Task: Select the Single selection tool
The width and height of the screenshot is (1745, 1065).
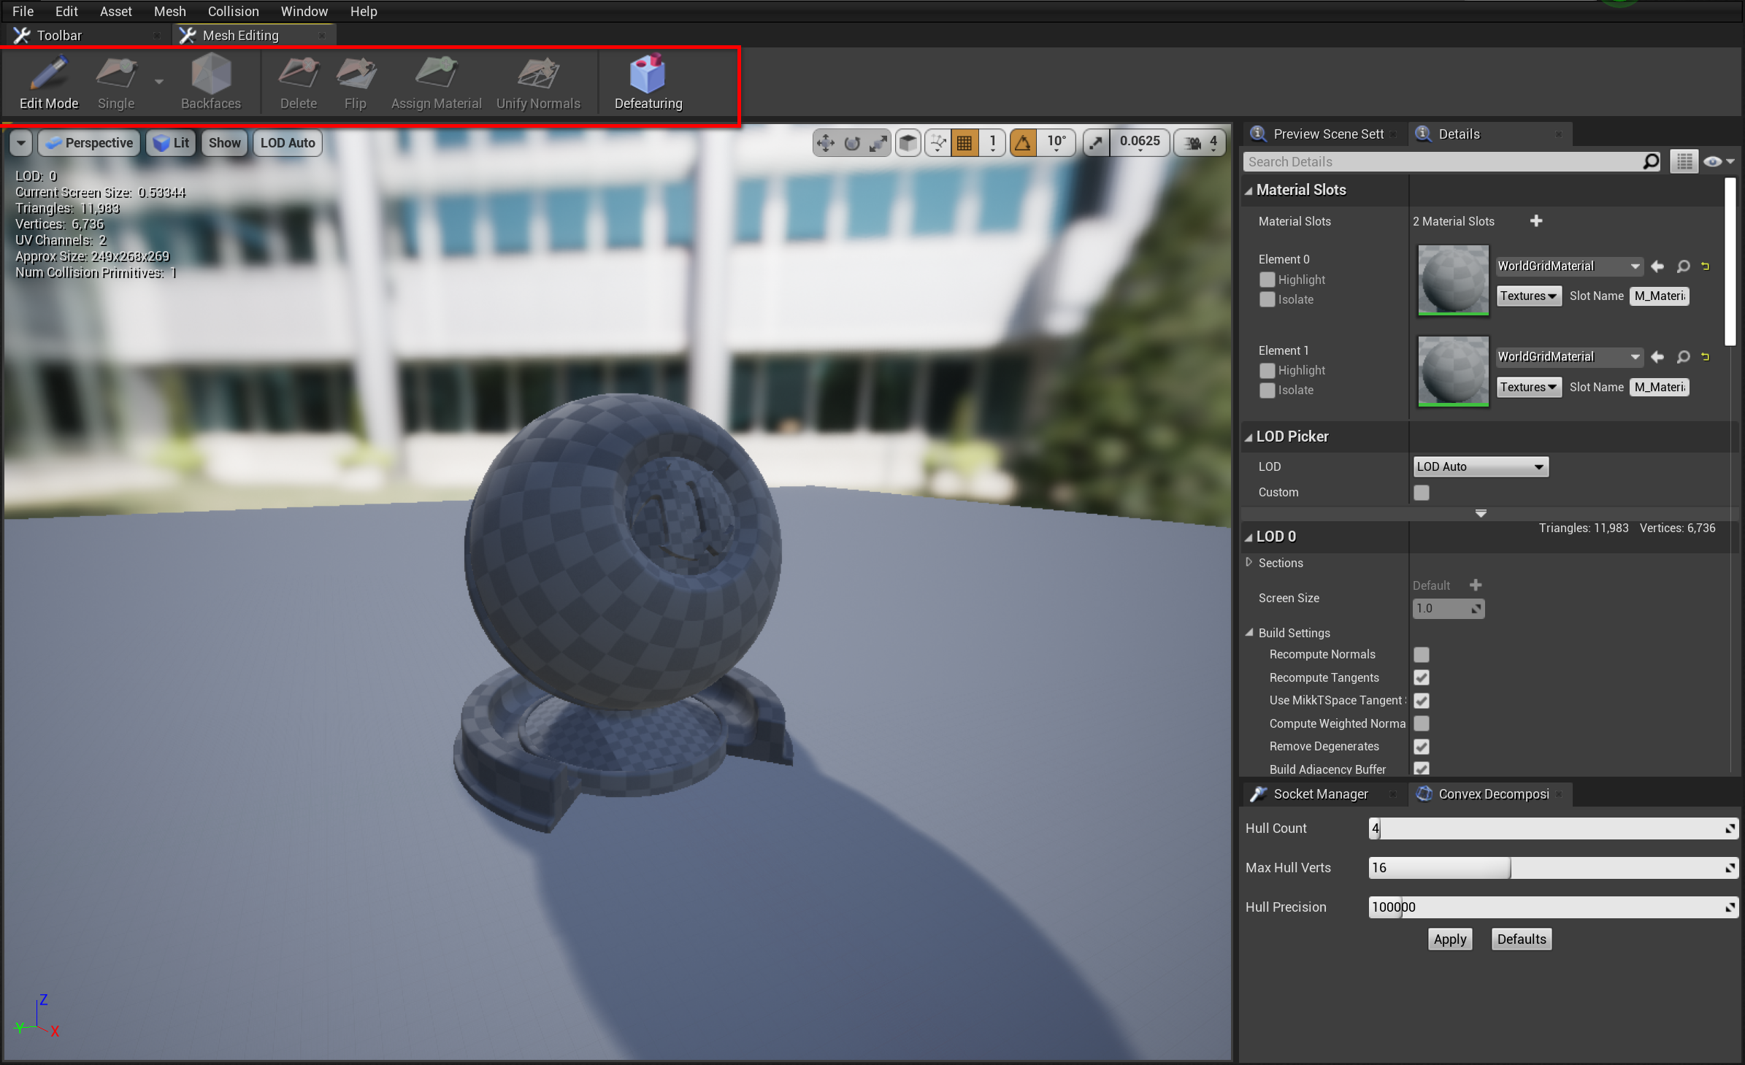Action: [x=115, y=82]
